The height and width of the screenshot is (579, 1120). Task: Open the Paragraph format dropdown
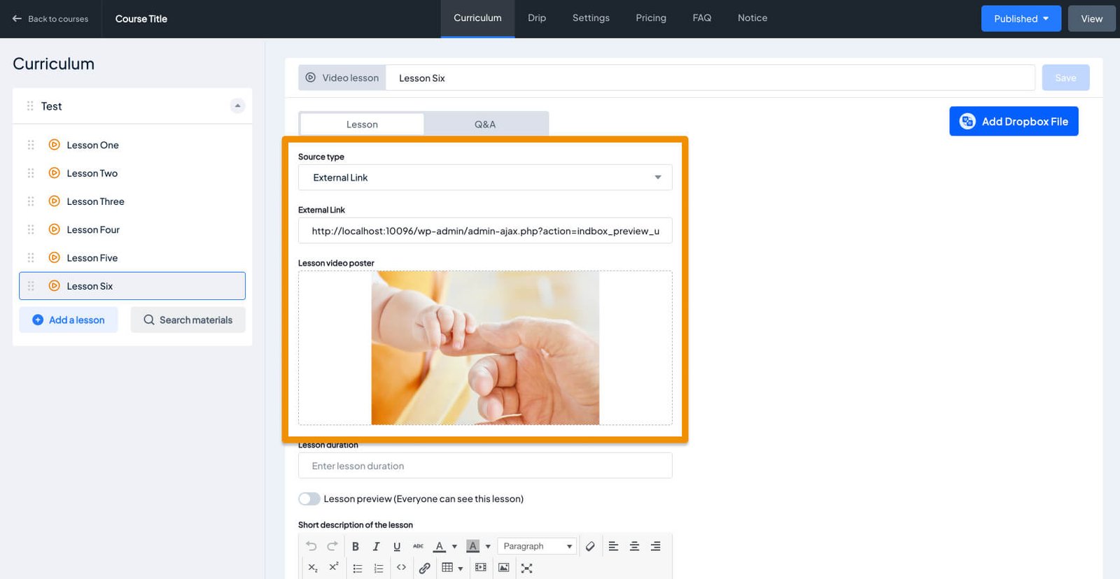[x=537, y=546]
